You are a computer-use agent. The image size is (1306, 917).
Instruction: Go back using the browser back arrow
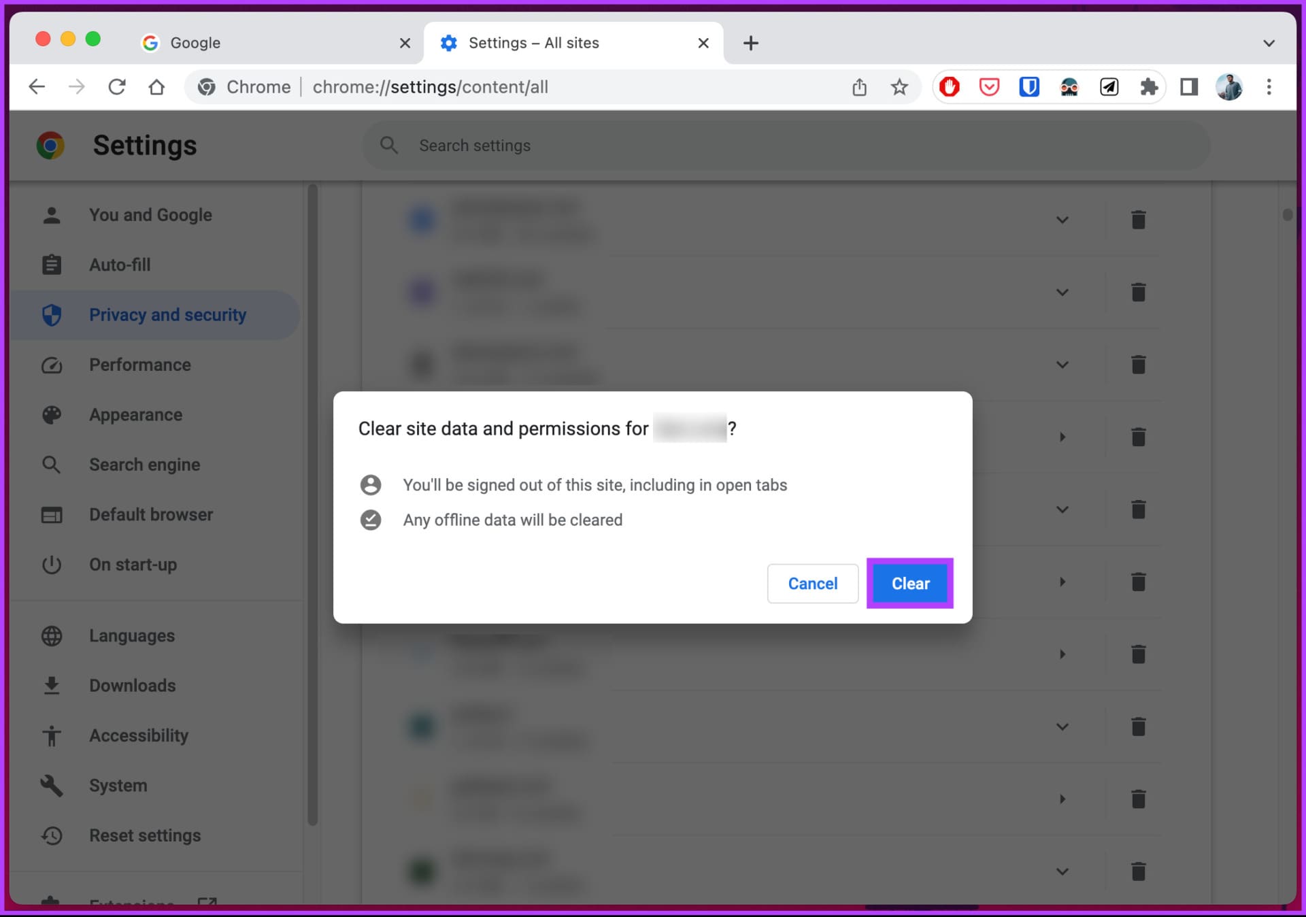point(37,87)
